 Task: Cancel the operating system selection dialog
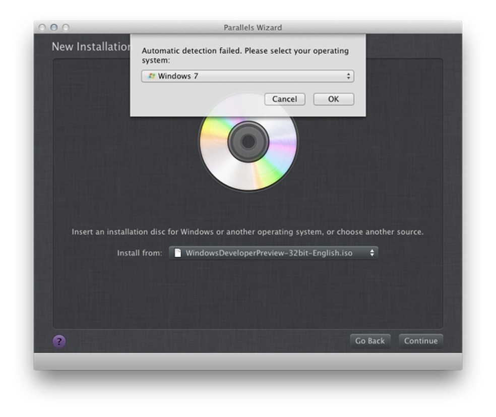coord(285,99)
